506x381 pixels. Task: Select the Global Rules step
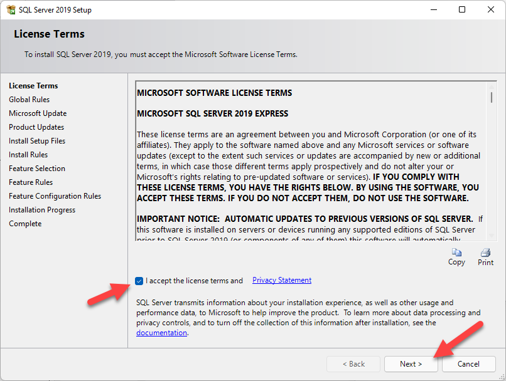click(x=29, y=100)
